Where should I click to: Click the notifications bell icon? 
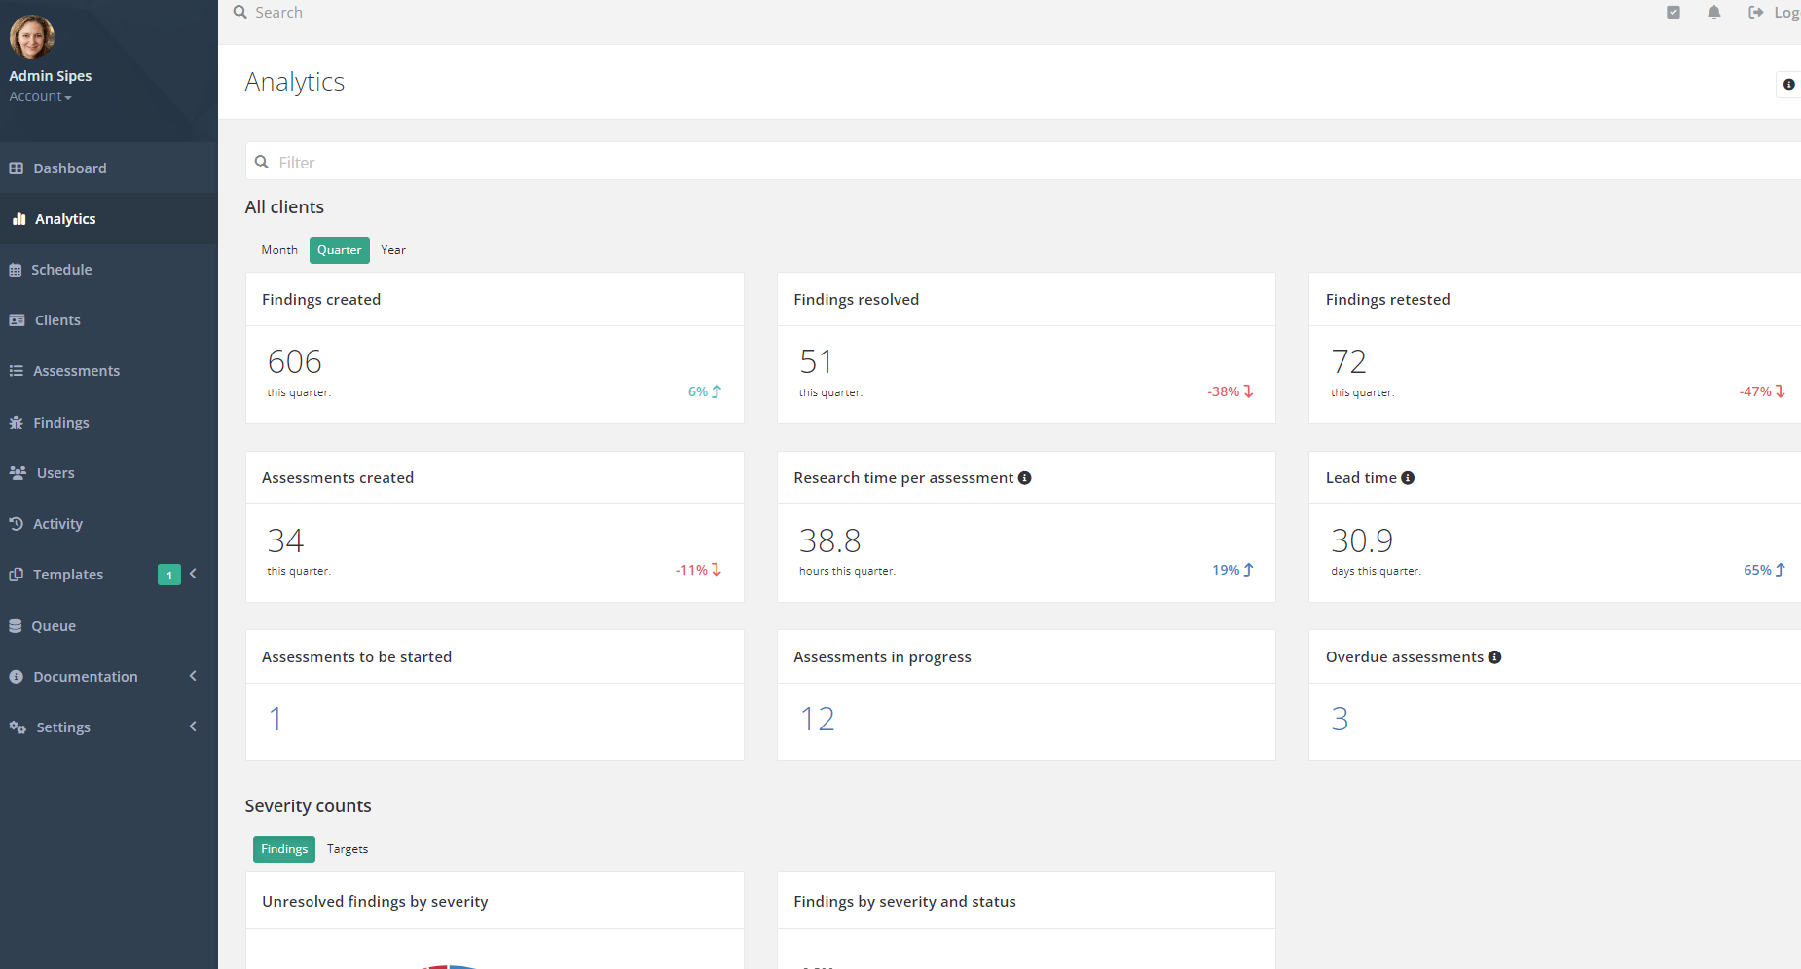1714,13
